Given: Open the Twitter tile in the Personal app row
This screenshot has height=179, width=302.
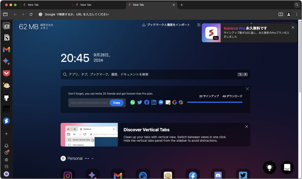Looking at the screenshot, I should 243,174.
